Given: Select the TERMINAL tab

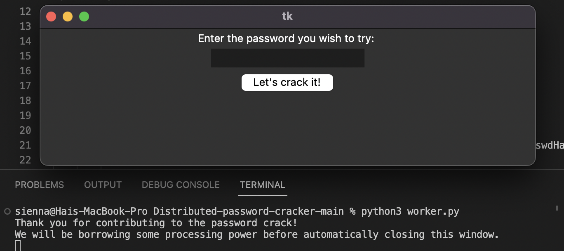Looking at the screenshot, I should click(263, 185).
